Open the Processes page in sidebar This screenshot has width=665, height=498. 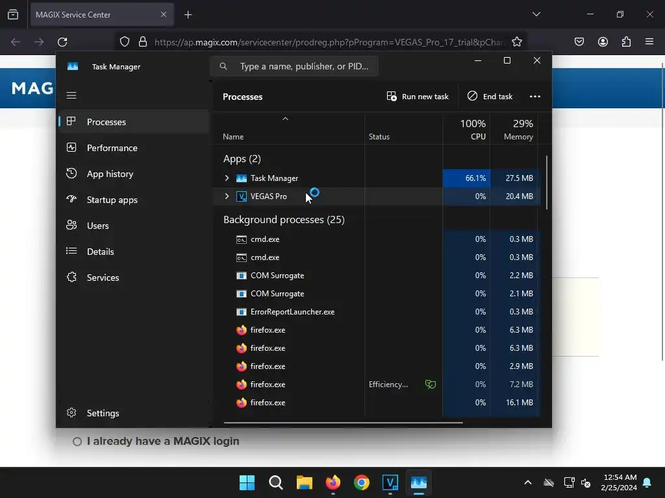(x=134, y=122)
